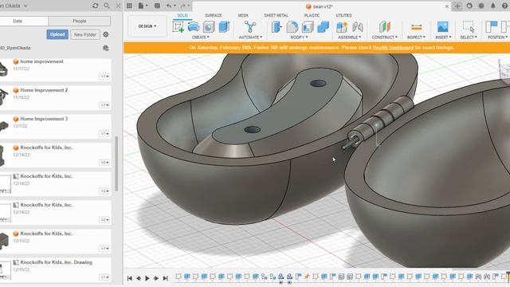This screenshot has width=510, height=287.
Task: Open search in the data panel
Action: [107, 6]
